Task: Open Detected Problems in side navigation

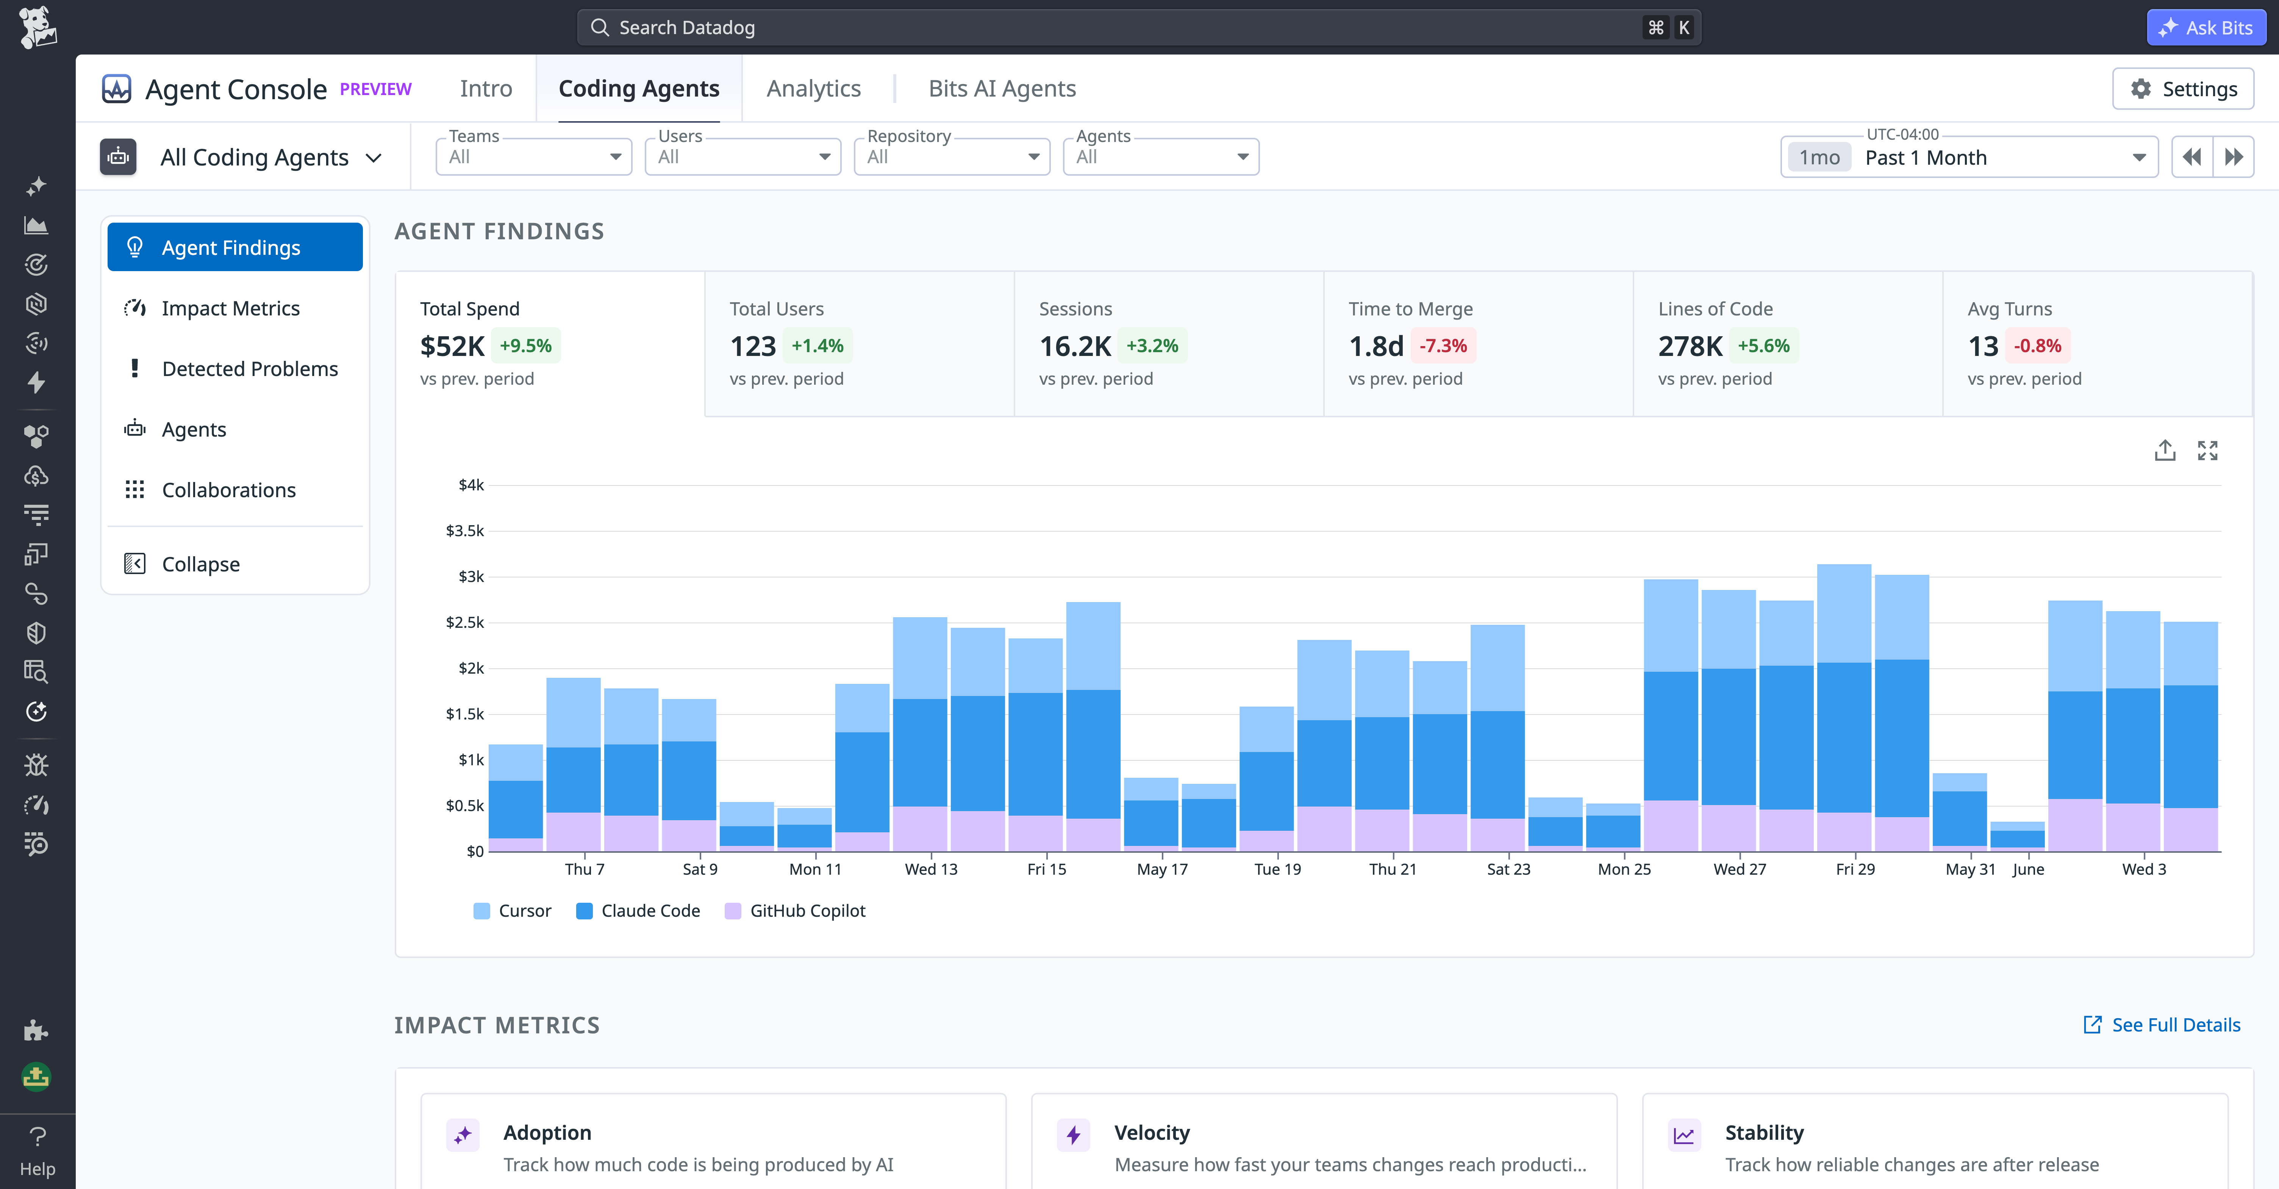Action: (x=234, y=369)
